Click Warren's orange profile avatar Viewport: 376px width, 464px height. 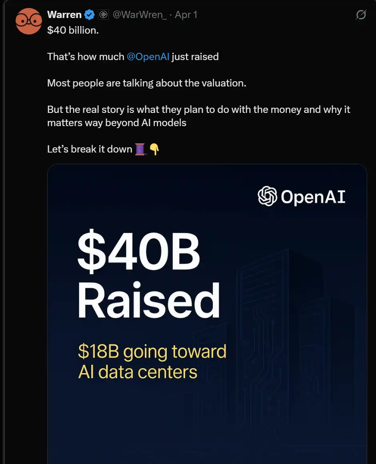click(29, 21)
